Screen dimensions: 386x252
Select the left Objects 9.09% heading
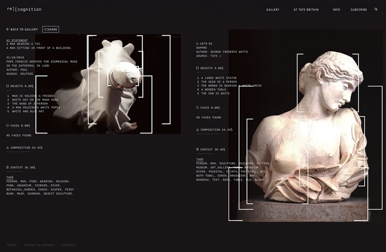pos(20,86)
